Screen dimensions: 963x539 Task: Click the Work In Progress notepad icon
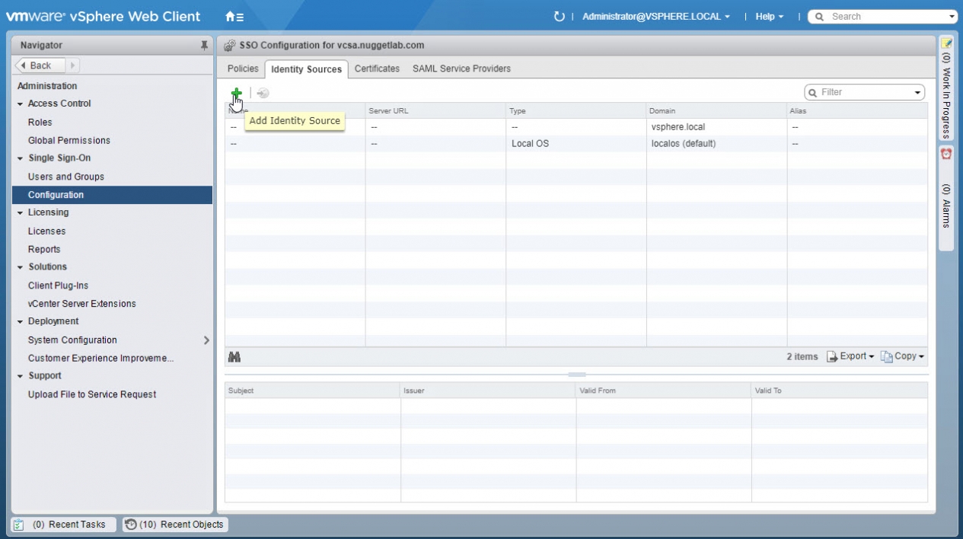(946, 43)
